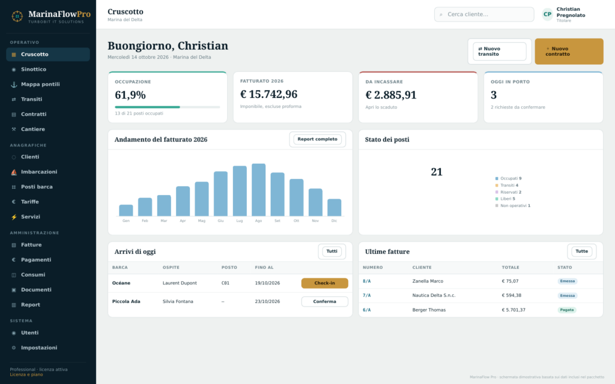The width and height of the screenshot is (615, 384).
Task: Select Posti barca menu entry
Action: pyautogui.click(x=48, y=187)
